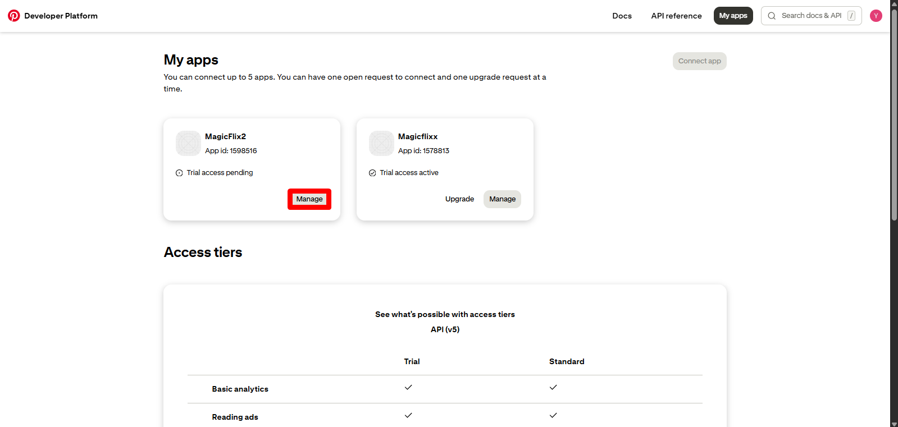Click App id: 1578813 text
This screenshot has height=427, width=898.
point(423,151)
